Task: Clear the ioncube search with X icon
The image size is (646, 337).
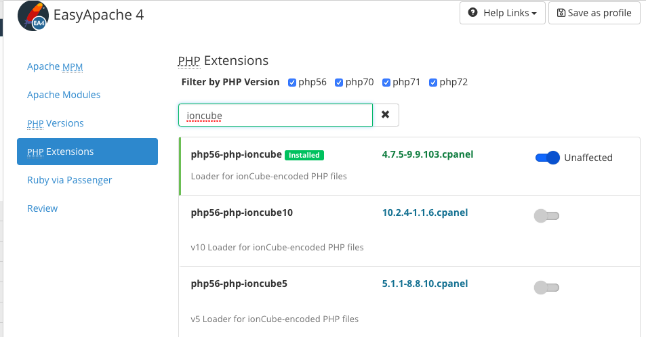Action: [x=385, y=115]
